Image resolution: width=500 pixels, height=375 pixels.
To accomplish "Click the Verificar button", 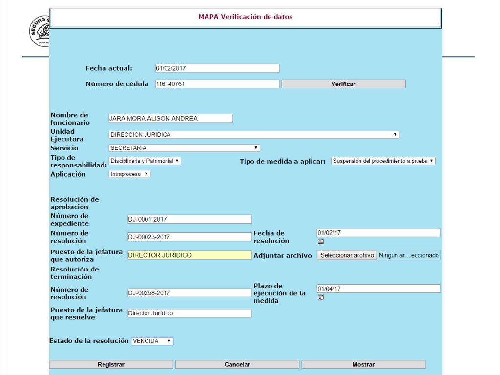I will point(343,84).
